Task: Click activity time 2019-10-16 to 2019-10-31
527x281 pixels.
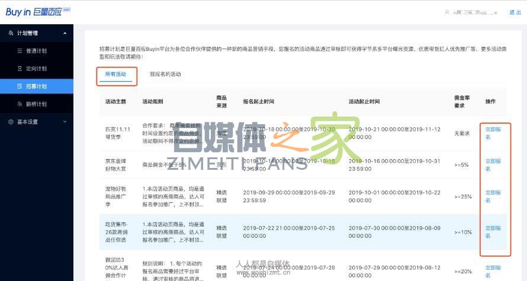Action: (x=394, y=165)
